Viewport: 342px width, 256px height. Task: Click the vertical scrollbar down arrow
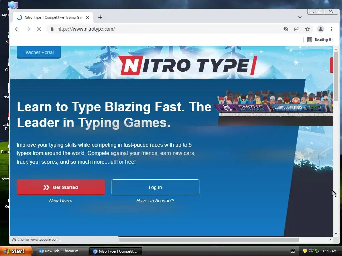[336, 234]
